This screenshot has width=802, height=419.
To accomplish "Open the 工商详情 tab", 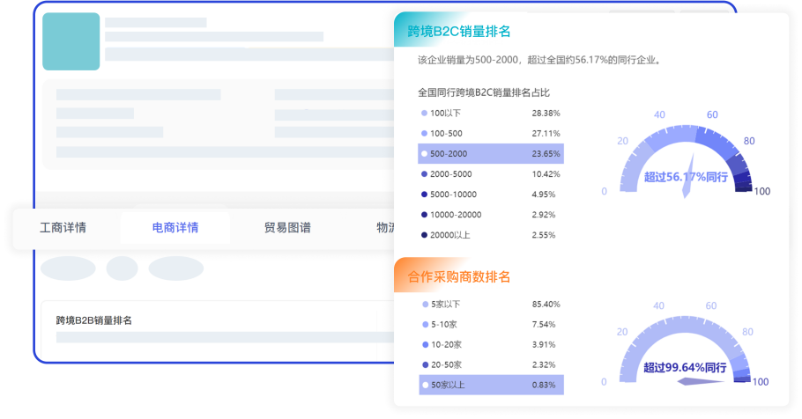I will [x=63, y=228].
